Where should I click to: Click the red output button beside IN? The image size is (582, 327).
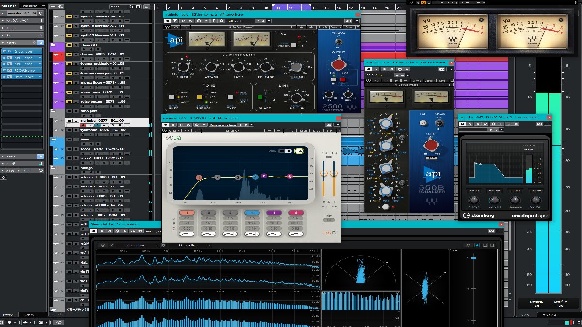click(x=343, y=79)
